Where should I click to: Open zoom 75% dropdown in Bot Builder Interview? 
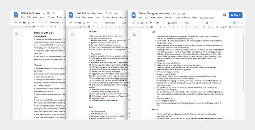pos(97,23)
